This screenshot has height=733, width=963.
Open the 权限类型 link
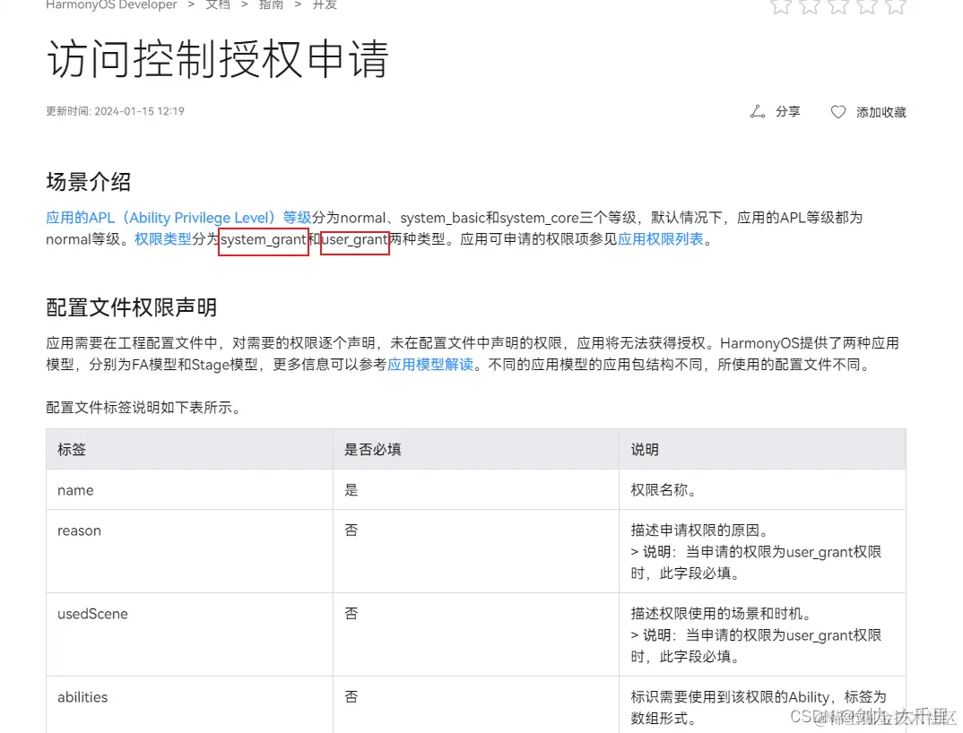pos(163,239)
